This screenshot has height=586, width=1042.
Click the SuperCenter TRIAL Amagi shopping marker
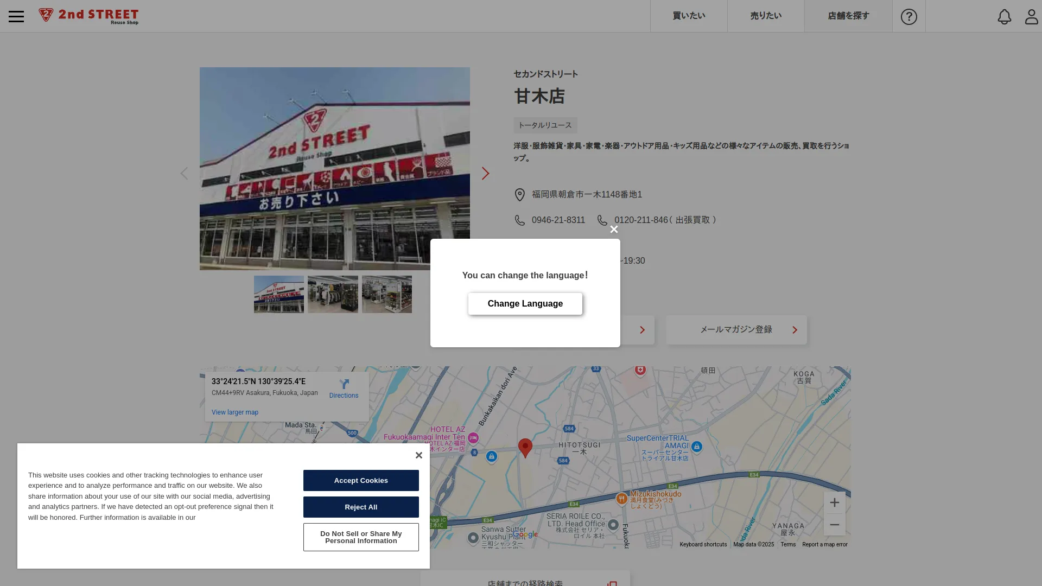697,447
